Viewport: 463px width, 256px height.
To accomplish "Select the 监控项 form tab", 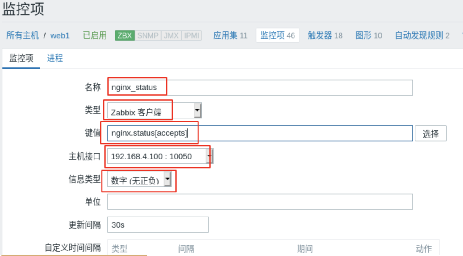I will tap(21, 58).
